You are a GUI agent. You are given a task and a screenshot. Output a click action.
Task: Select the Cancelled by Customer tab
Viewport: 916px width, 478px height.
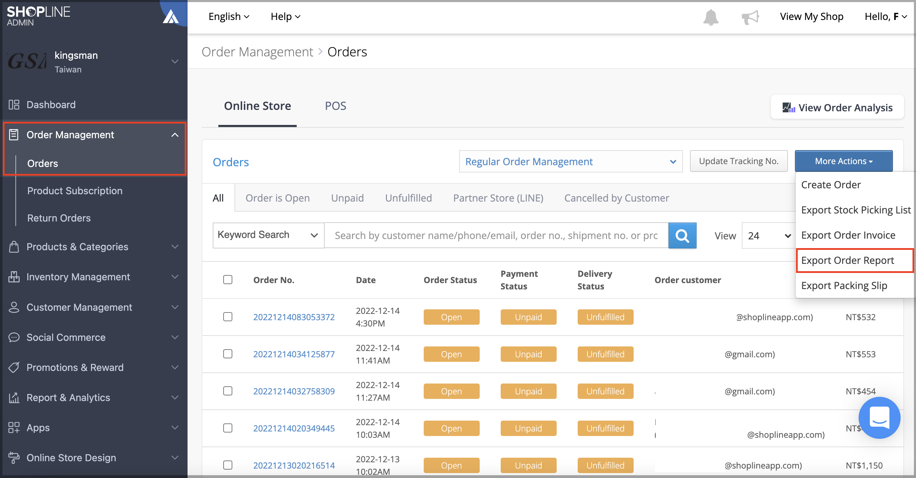[616, 198]
